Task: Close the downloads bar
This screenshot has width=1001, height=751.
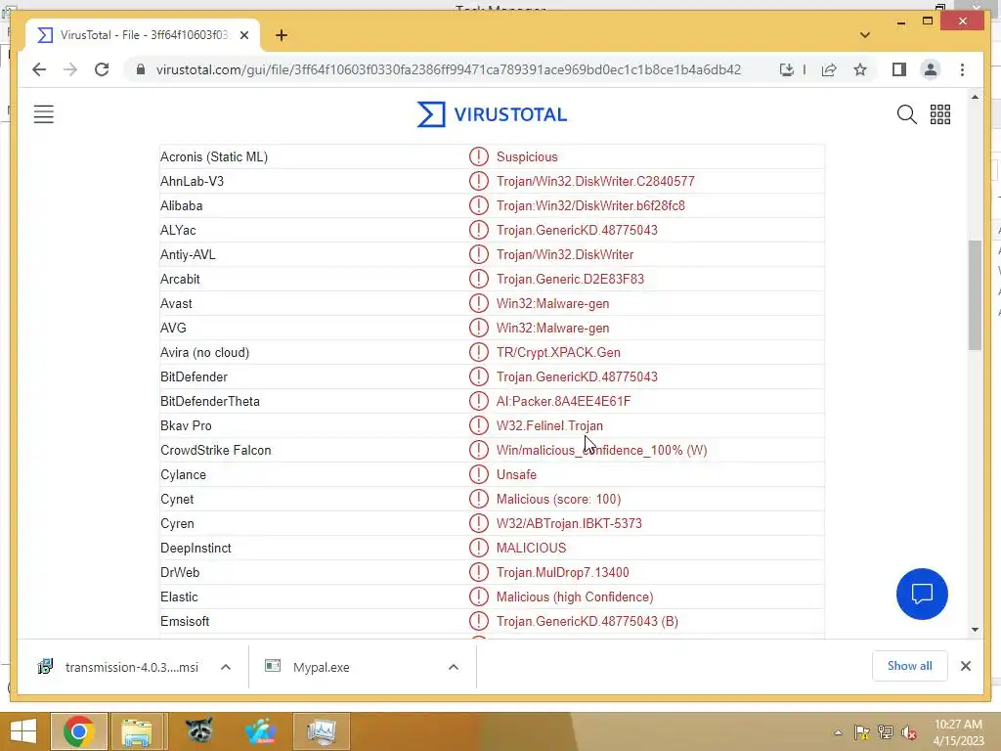Action: pyautogui.click(x=965, y=666)
